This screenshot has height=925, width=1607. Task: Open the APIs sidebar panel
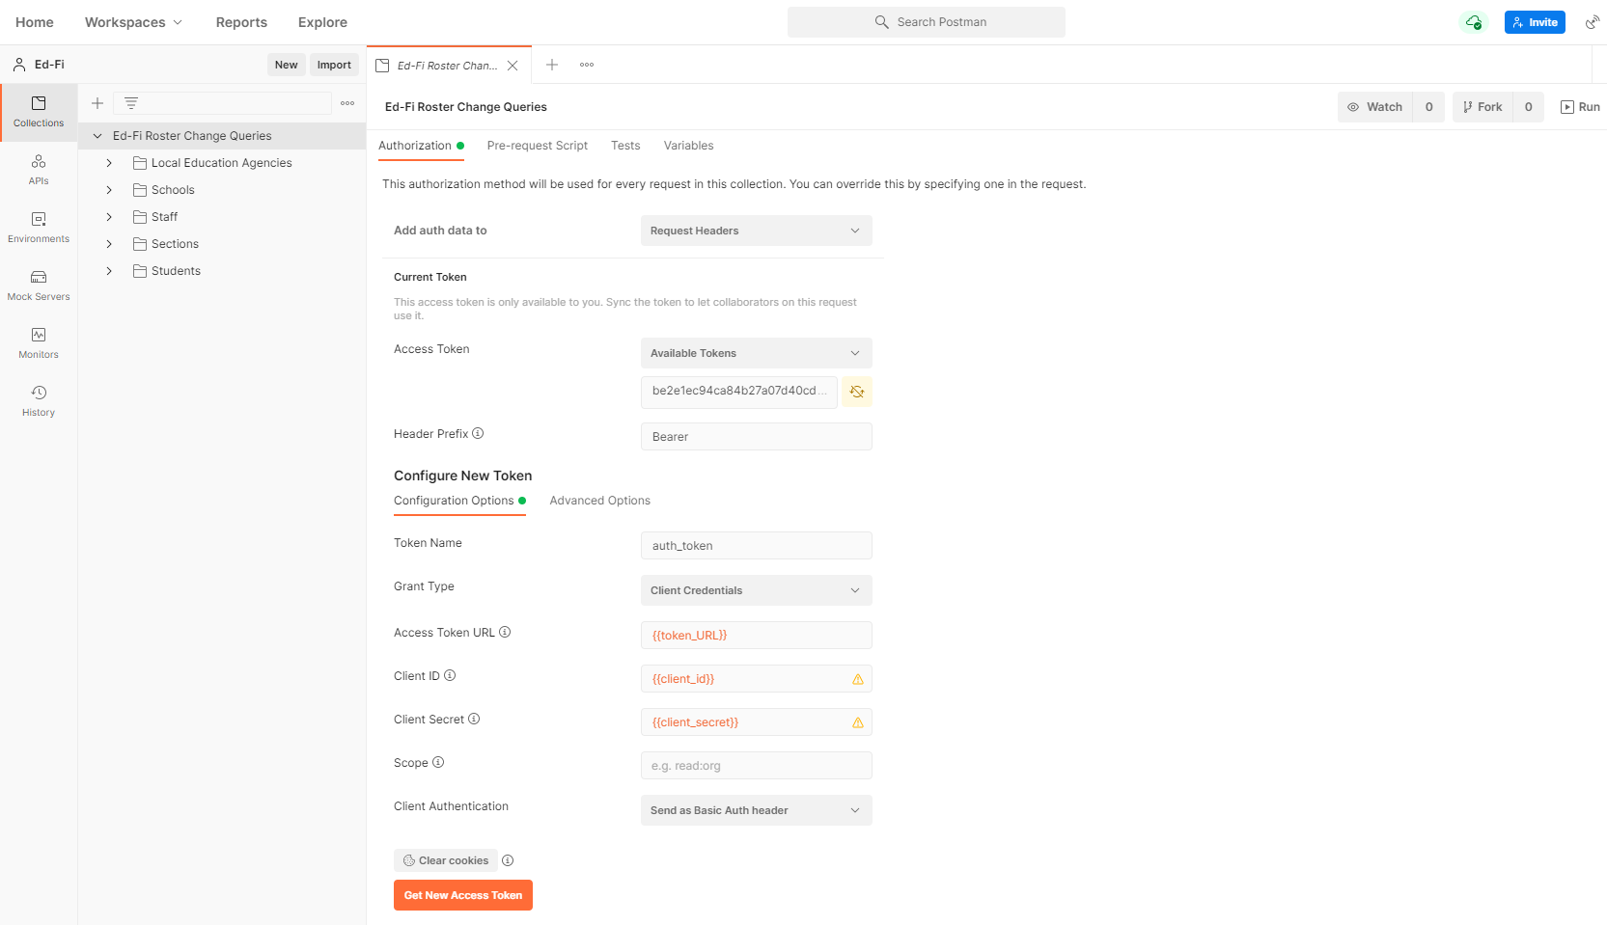(39, 169)
